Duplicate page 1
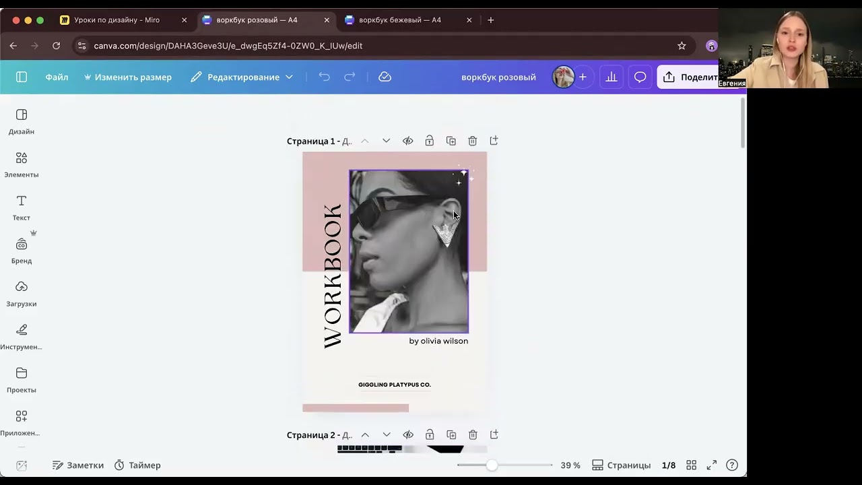Viewport: 862px width, 485px height. click(451, 141)
